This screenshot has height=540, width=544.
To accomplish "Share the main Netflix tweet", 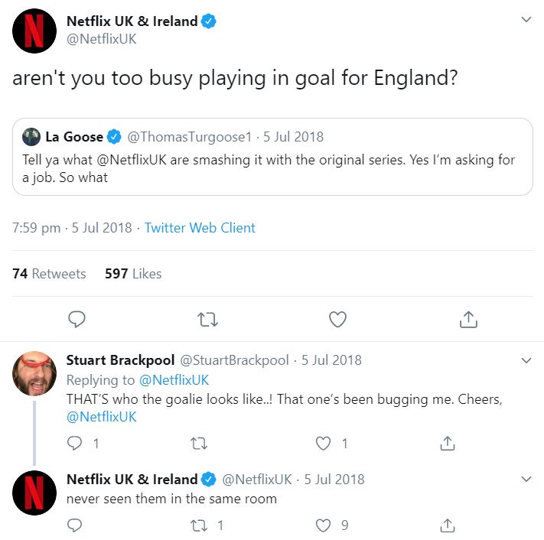I will [x=468, y=318].
